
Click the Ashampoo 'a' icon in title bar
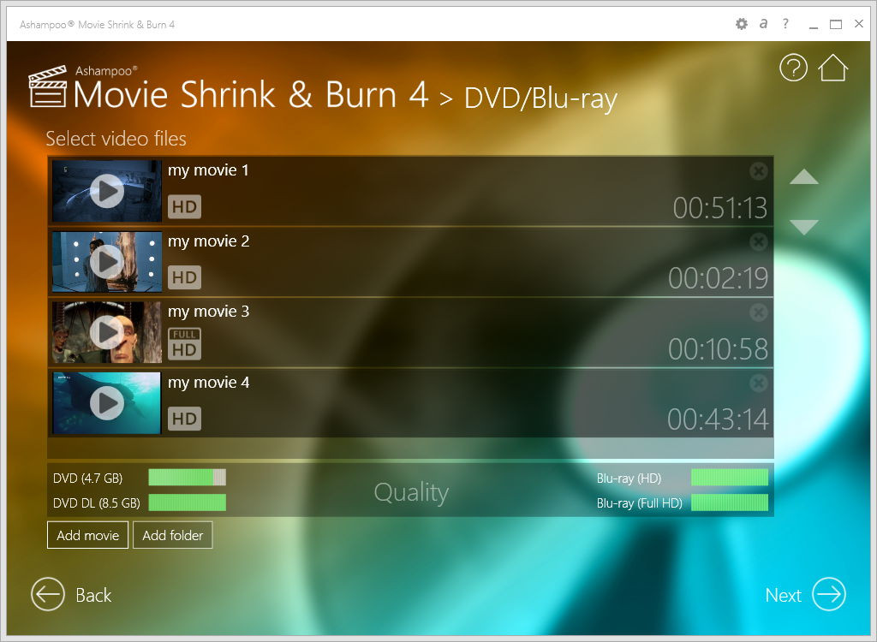point(763,23)
